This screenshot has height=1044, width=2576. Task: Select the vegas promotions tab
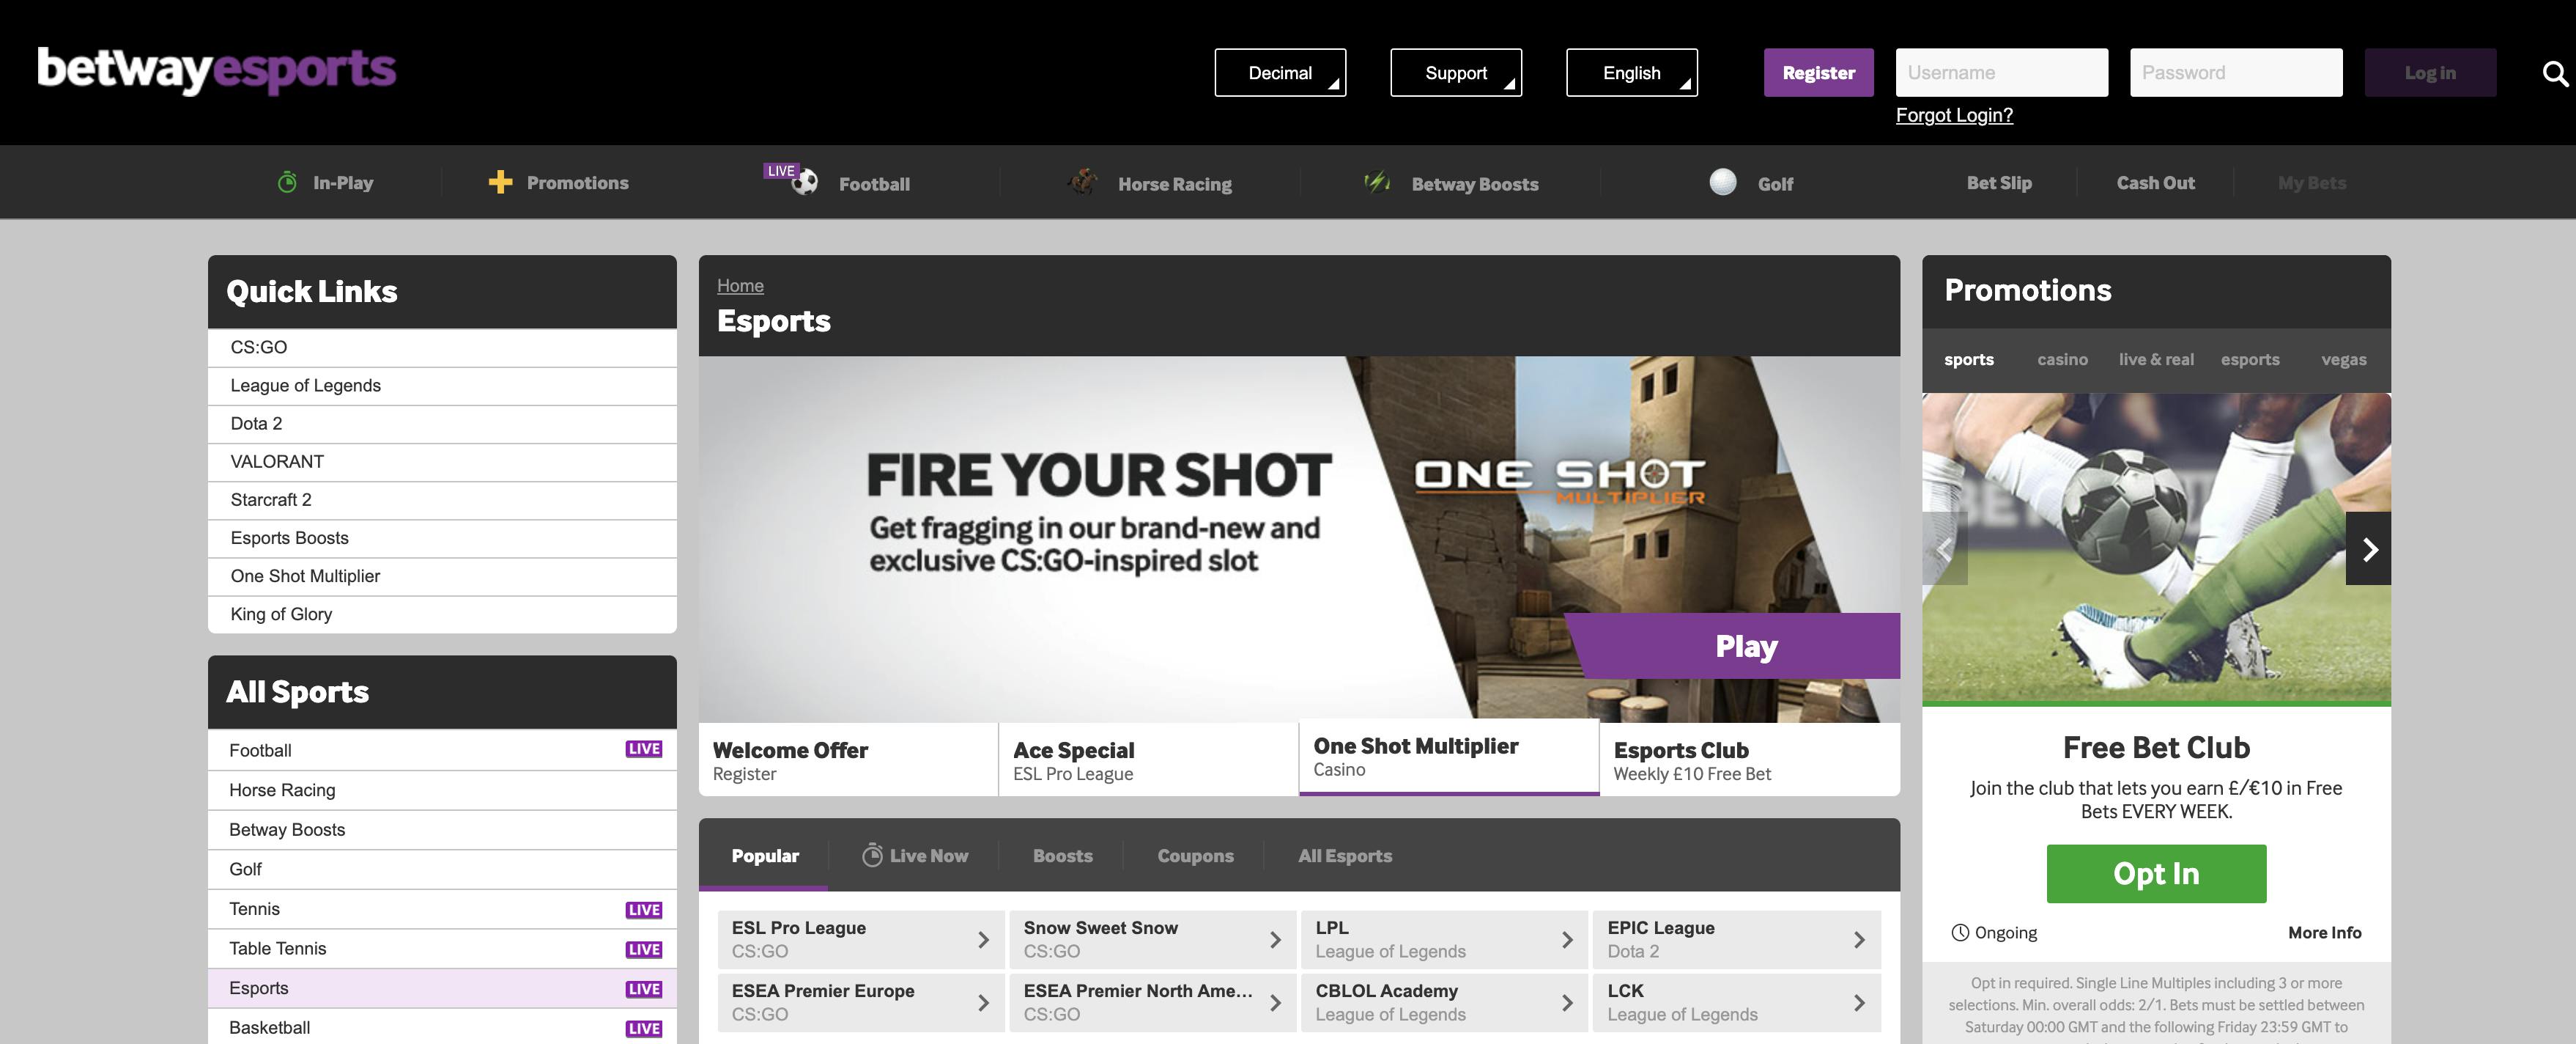(x=2343, y=359)
